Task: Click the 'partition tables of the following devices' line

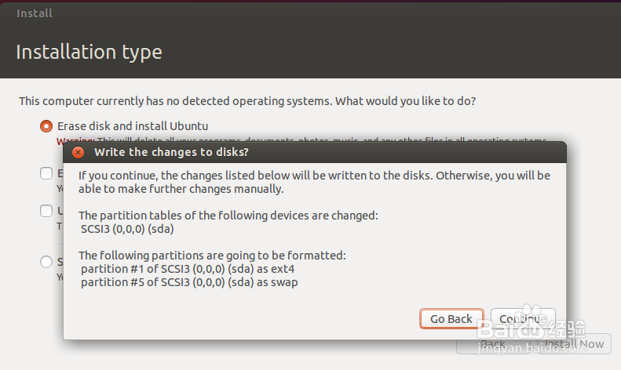Action: click(228, 216)
